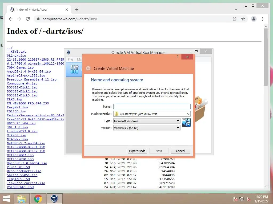Click the scrollbar down arrow on page
The width and height of the screenshot is (273, 204).
[x=266, y=186]
